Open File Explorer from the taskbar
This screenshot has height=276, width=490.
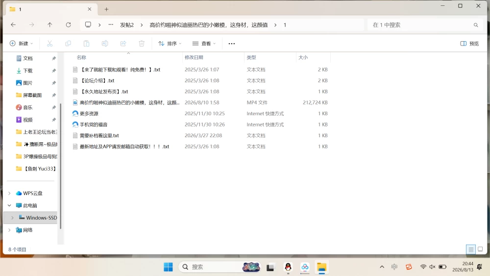pos(321,267)
